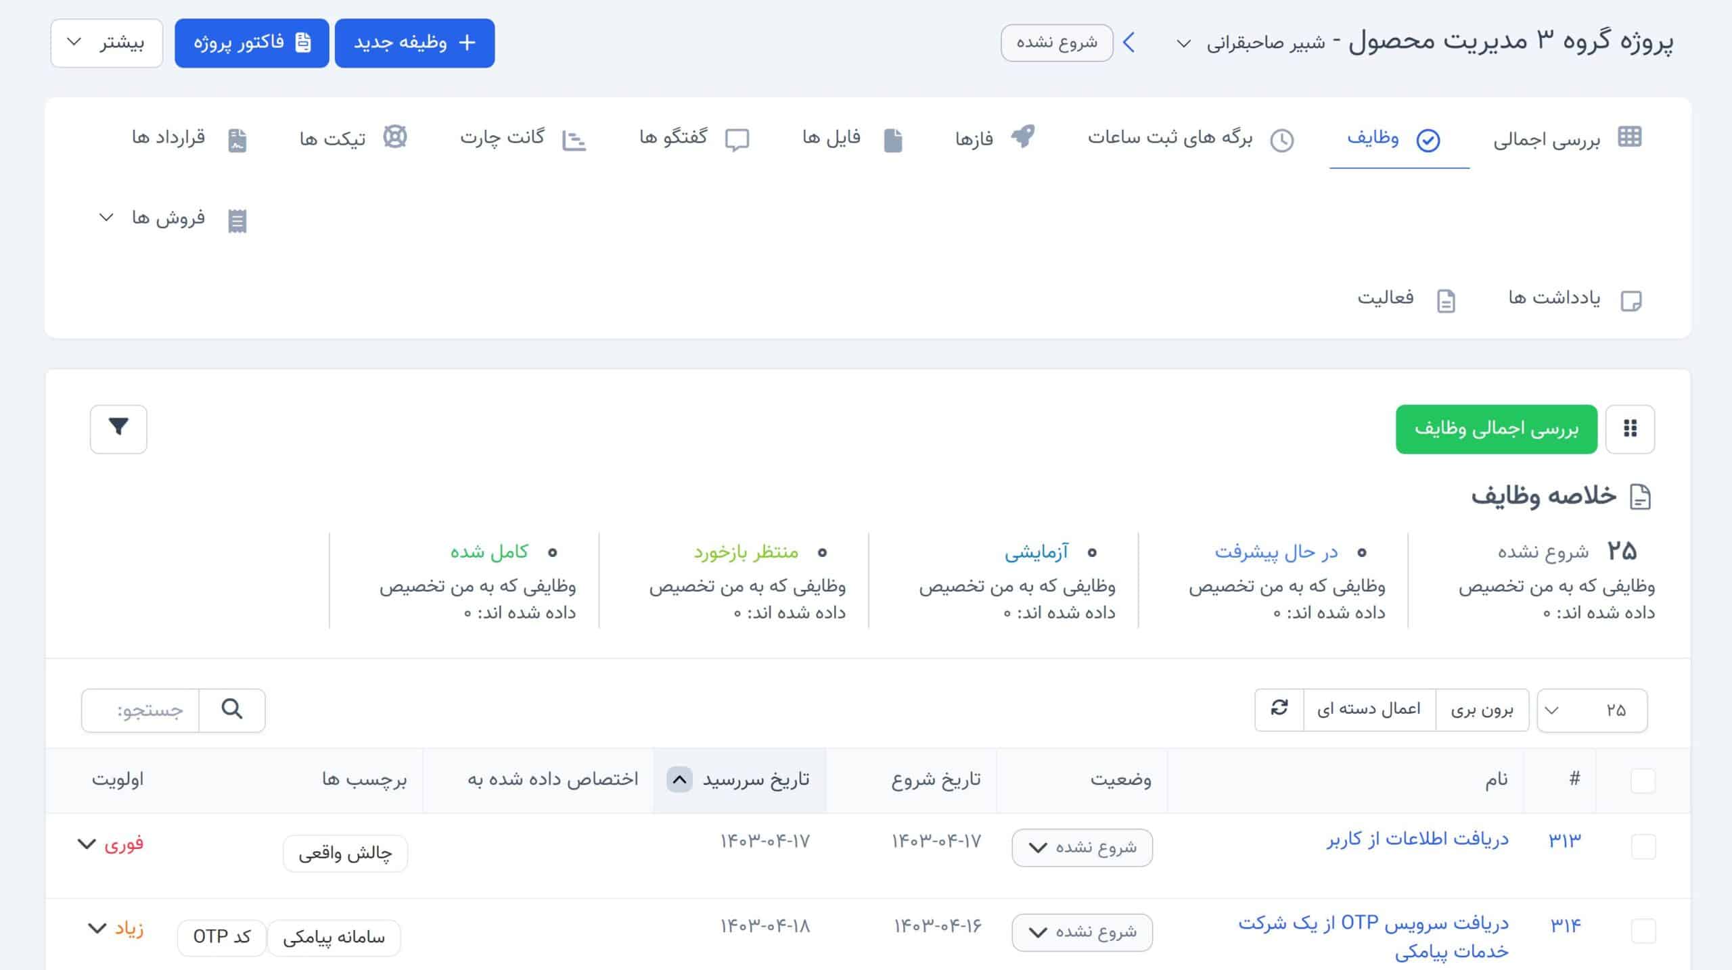This screenshot has height=970, width=1732.
Task: Open status dropdown for task 313
Action: pyautogui.click(x=1082, y=847)
